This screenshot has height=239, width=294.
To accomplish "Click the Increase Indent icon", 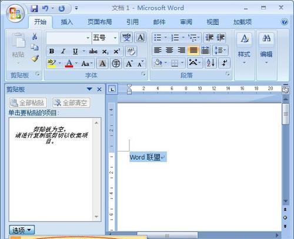I will click(220, 38).
